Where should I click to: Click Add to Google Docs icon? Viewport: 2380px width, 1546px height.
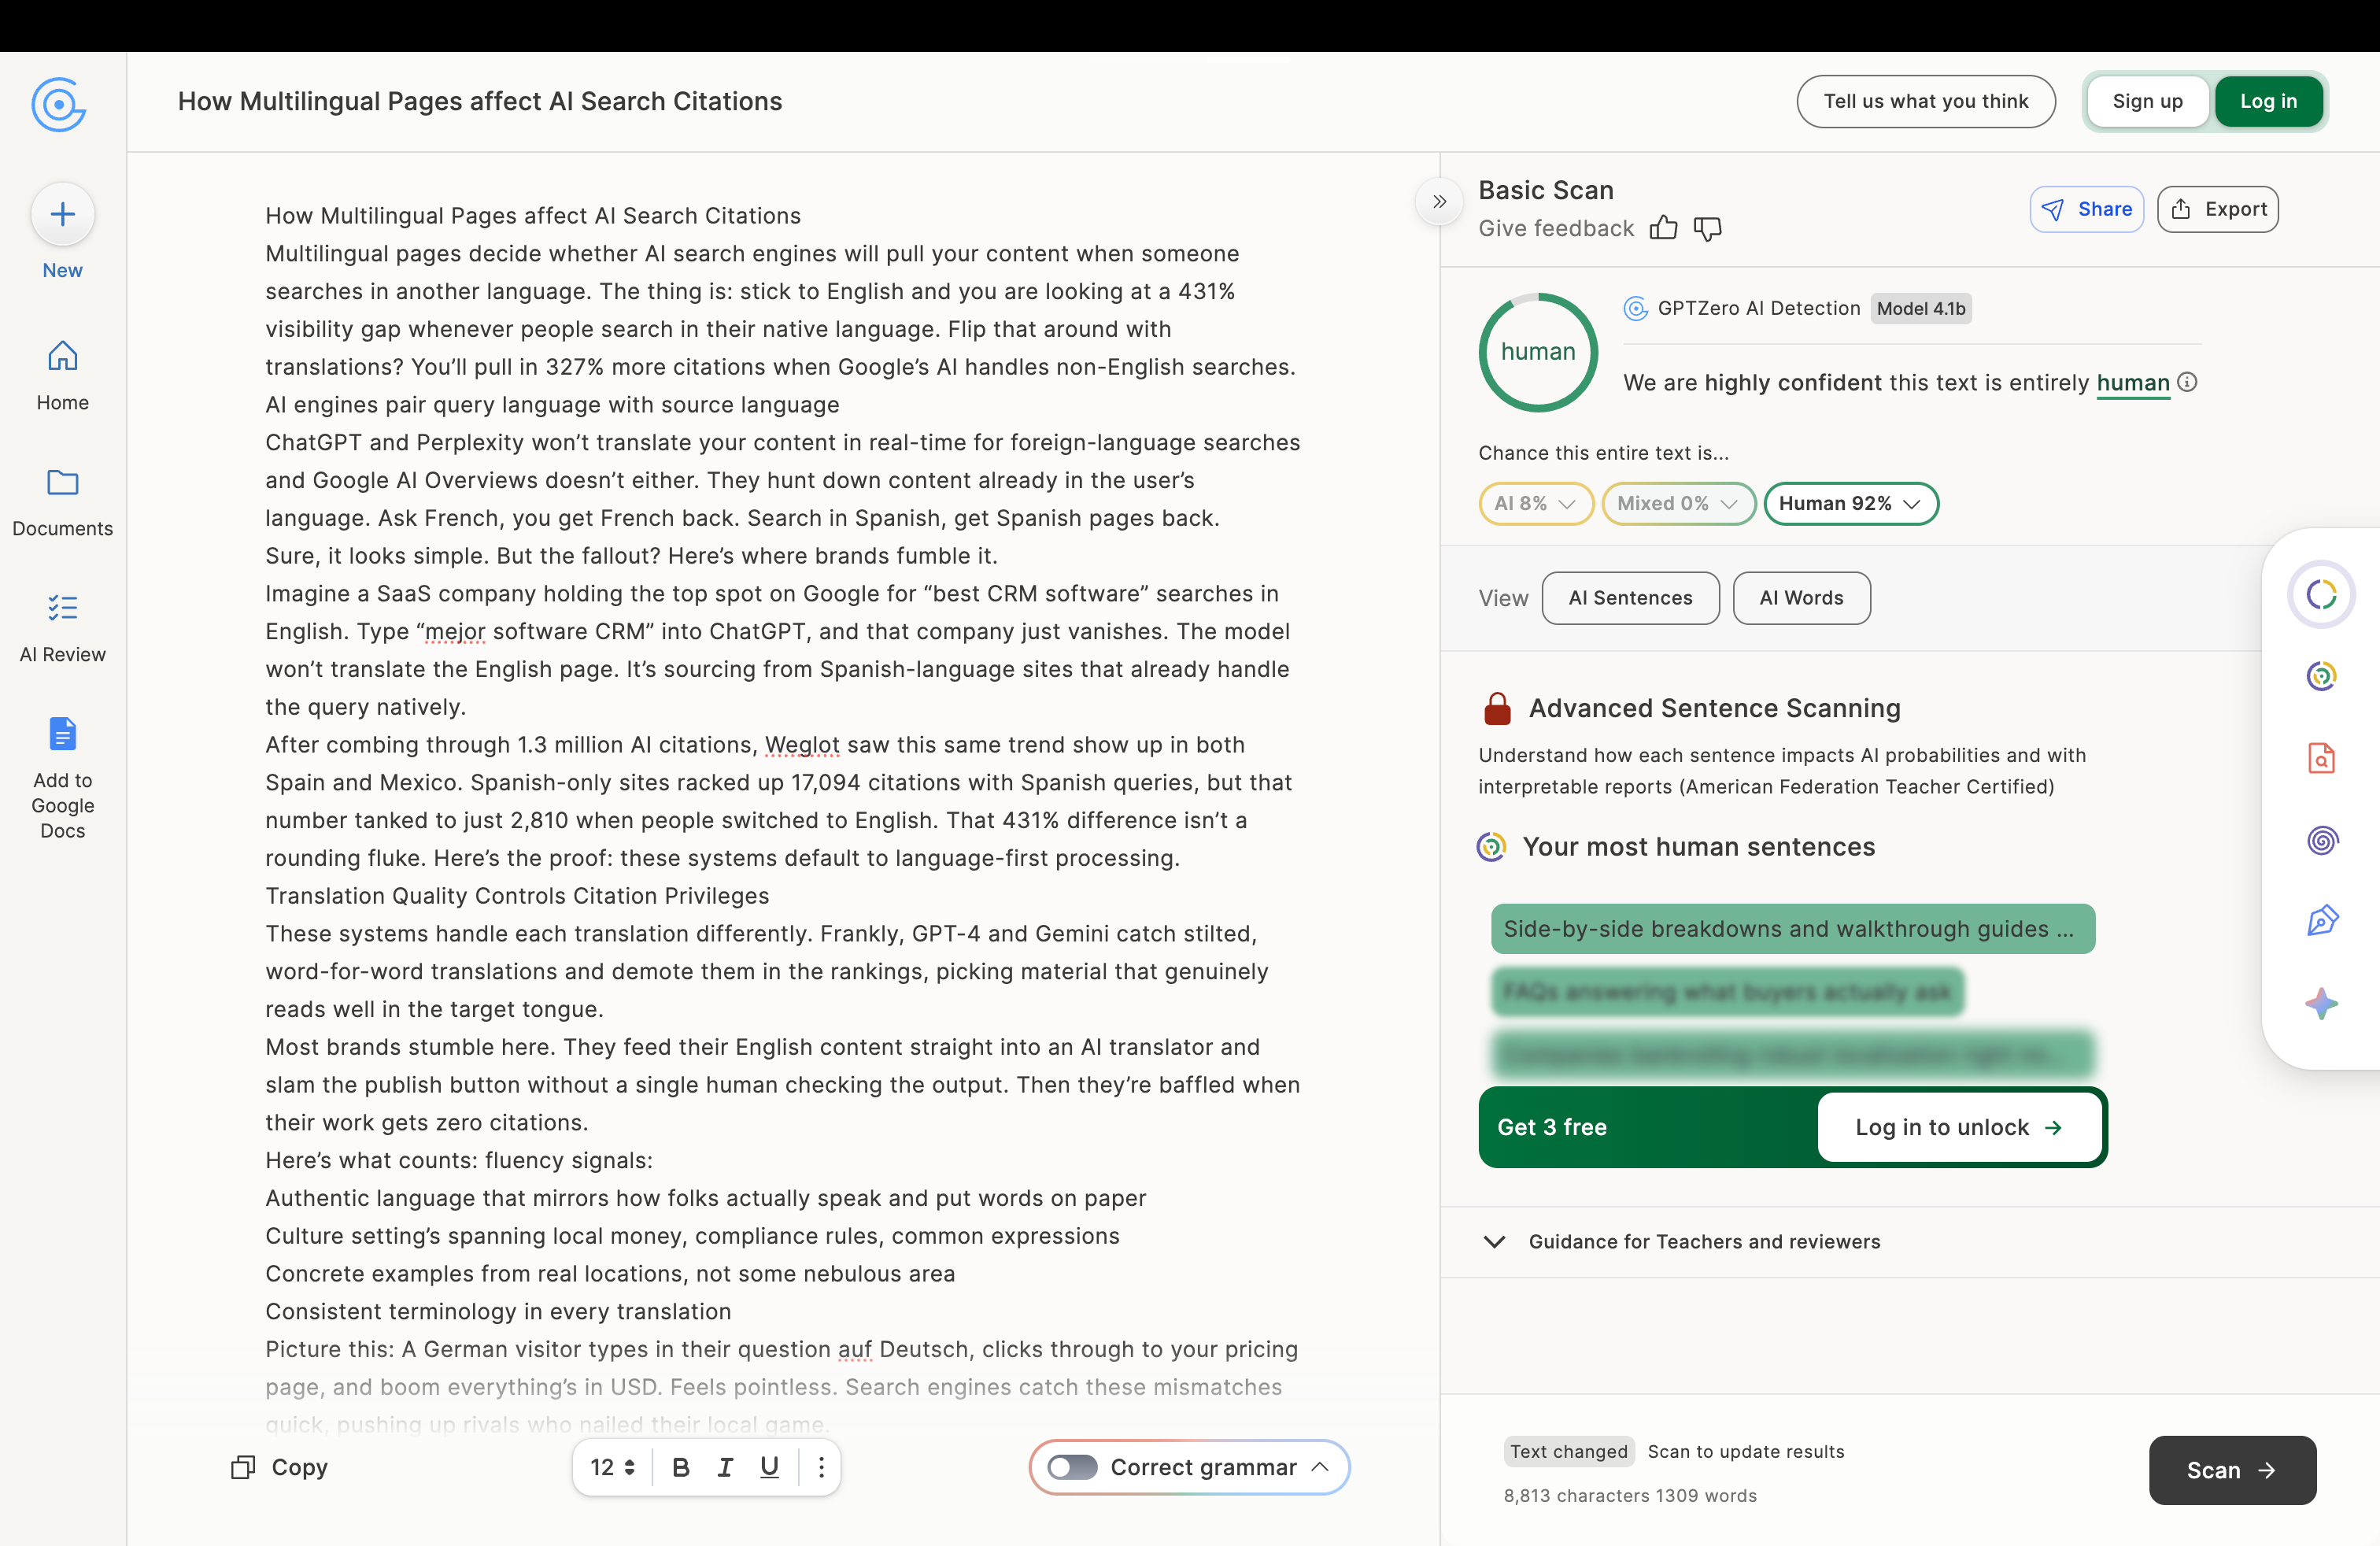[x=62, y=733]
